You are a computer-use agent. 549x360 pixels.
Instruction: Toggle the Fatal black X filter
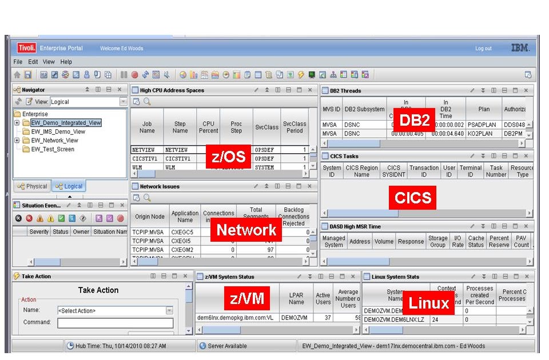click(x=18, y=218)
